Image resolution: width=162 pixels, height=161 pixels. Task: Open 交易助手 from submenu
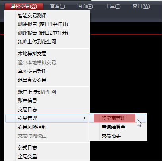[118, 136]
